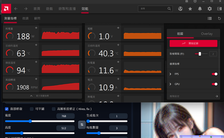Click the width field showing 768
Viewport: 224px width, 138px height.
(65, 116)
